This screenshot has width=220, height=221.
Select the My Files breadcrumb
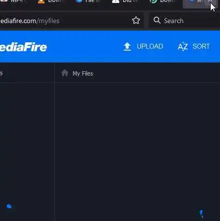83,74
